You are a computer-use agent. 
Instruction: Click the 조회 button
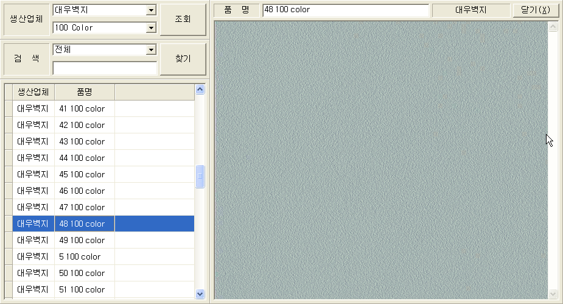183,19
